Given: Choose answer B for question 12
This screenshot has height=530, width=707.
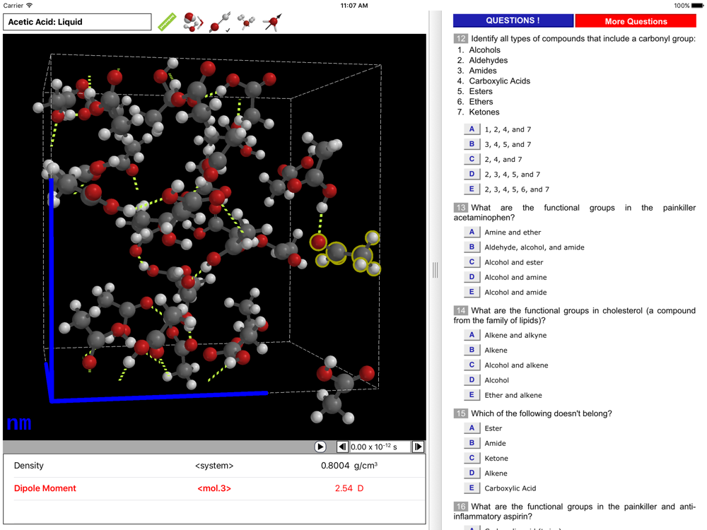Looking at the screenshot, I should 472,144.
